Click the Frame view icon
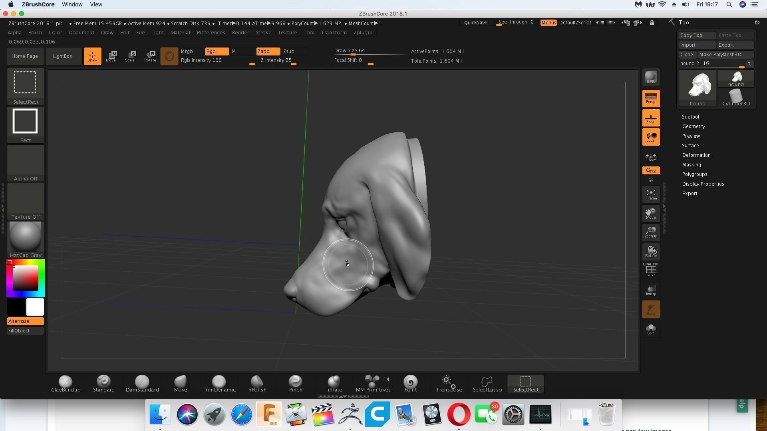Image resolution: width=767 pixels, height=431 pixels. pos(651,194)
